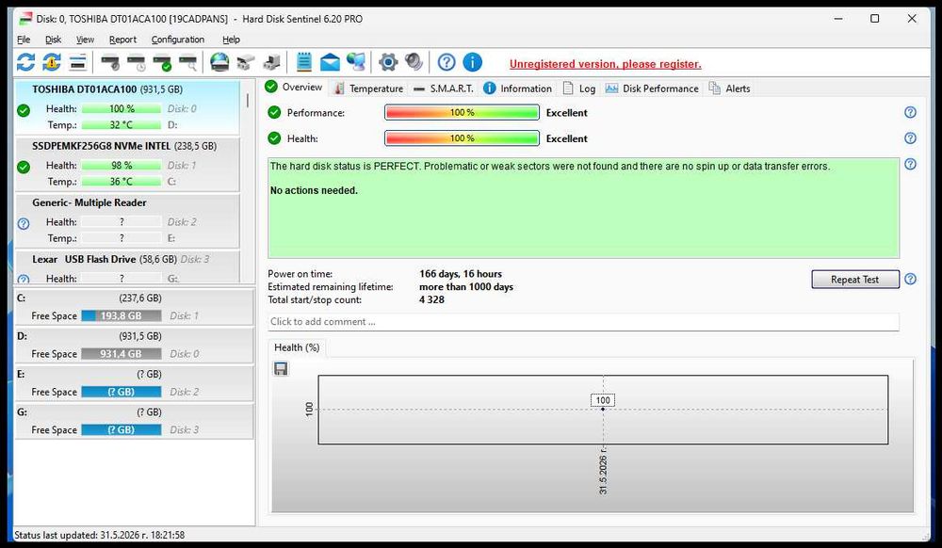Click the help icon next to Health rating
This screenshot has width=942, height=548.
coord(910,138)
